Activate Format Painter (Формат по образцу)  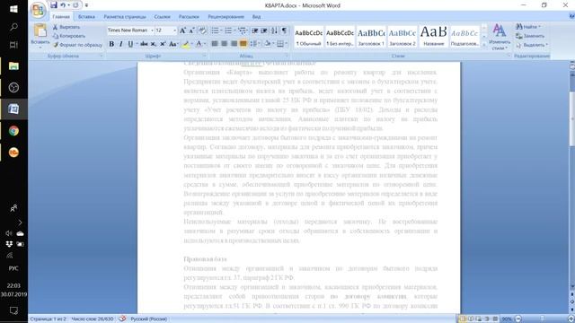[x=77, y=45]
